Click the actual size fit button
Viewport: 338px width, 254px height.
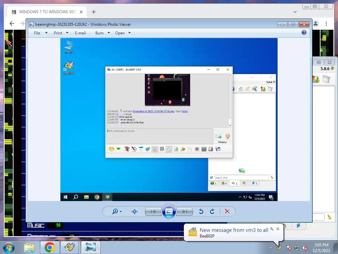135,211
